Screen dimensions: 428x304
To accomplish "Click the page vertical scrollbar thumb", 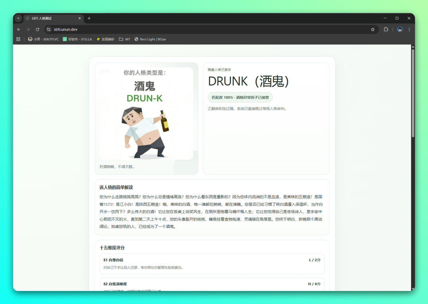I will [x=413, y=93].
